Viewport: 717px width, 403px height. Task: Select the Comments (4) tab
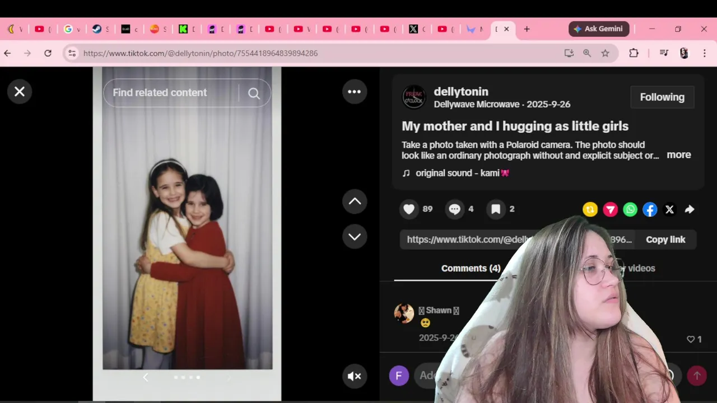pyautogui.click(x=471, y=268)
